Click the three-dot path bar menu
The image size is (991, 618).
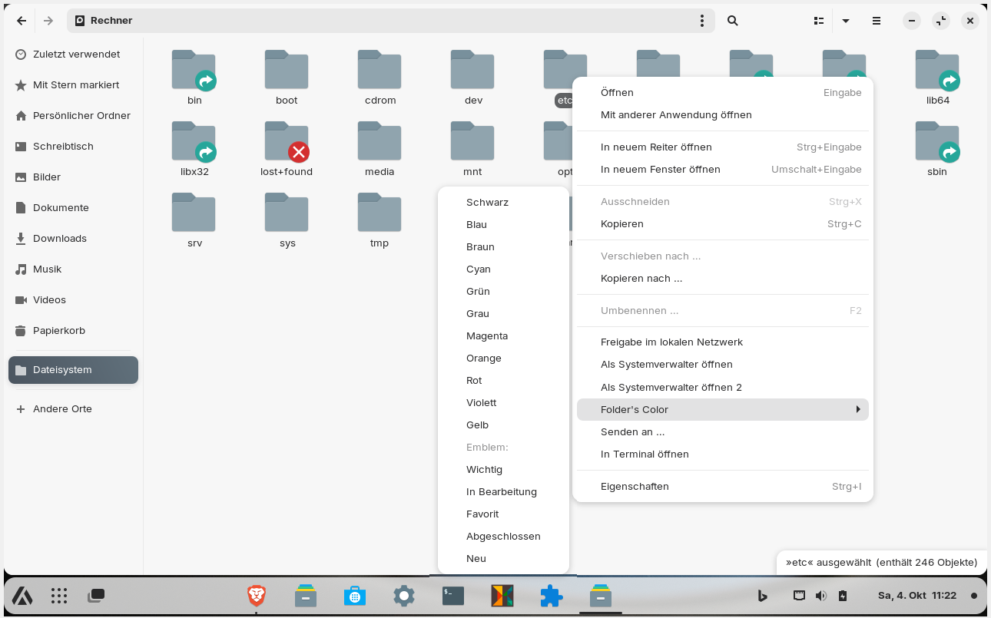tap(701, 21)
